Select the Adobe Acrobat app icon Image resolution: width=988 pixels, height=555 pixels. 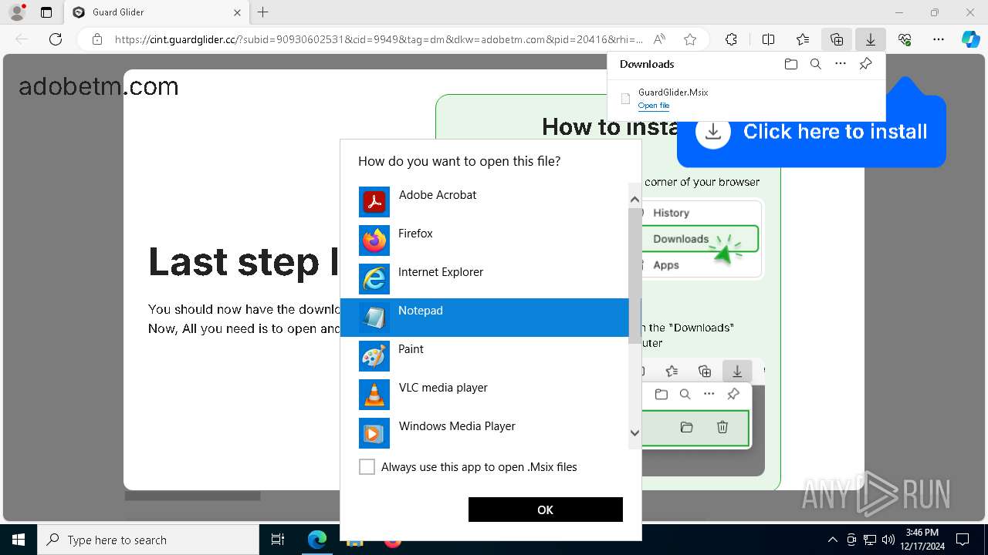point(374,202)
